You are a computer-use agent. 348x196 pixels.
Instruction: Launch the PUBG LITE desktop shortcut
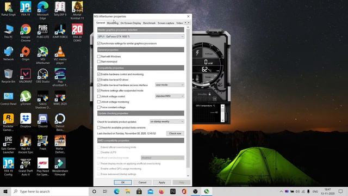[42, 31]
